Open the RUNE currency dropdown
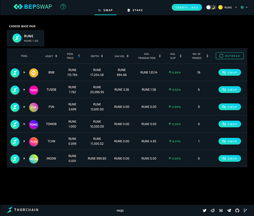 point(231,7)
